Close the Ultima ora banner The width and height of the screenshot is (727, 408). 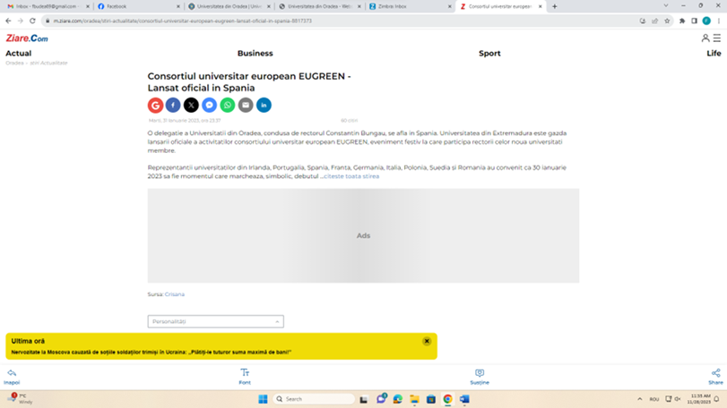coord(427,341)
